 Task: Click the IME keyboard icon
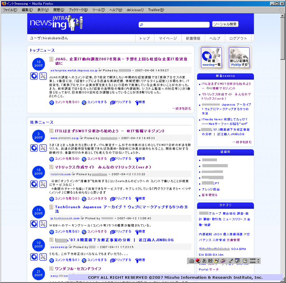(x=192, y=261)
